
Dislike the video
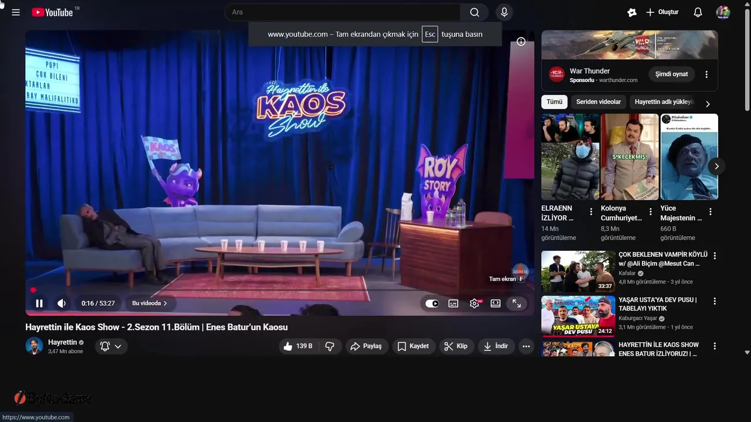coord(330,346)
